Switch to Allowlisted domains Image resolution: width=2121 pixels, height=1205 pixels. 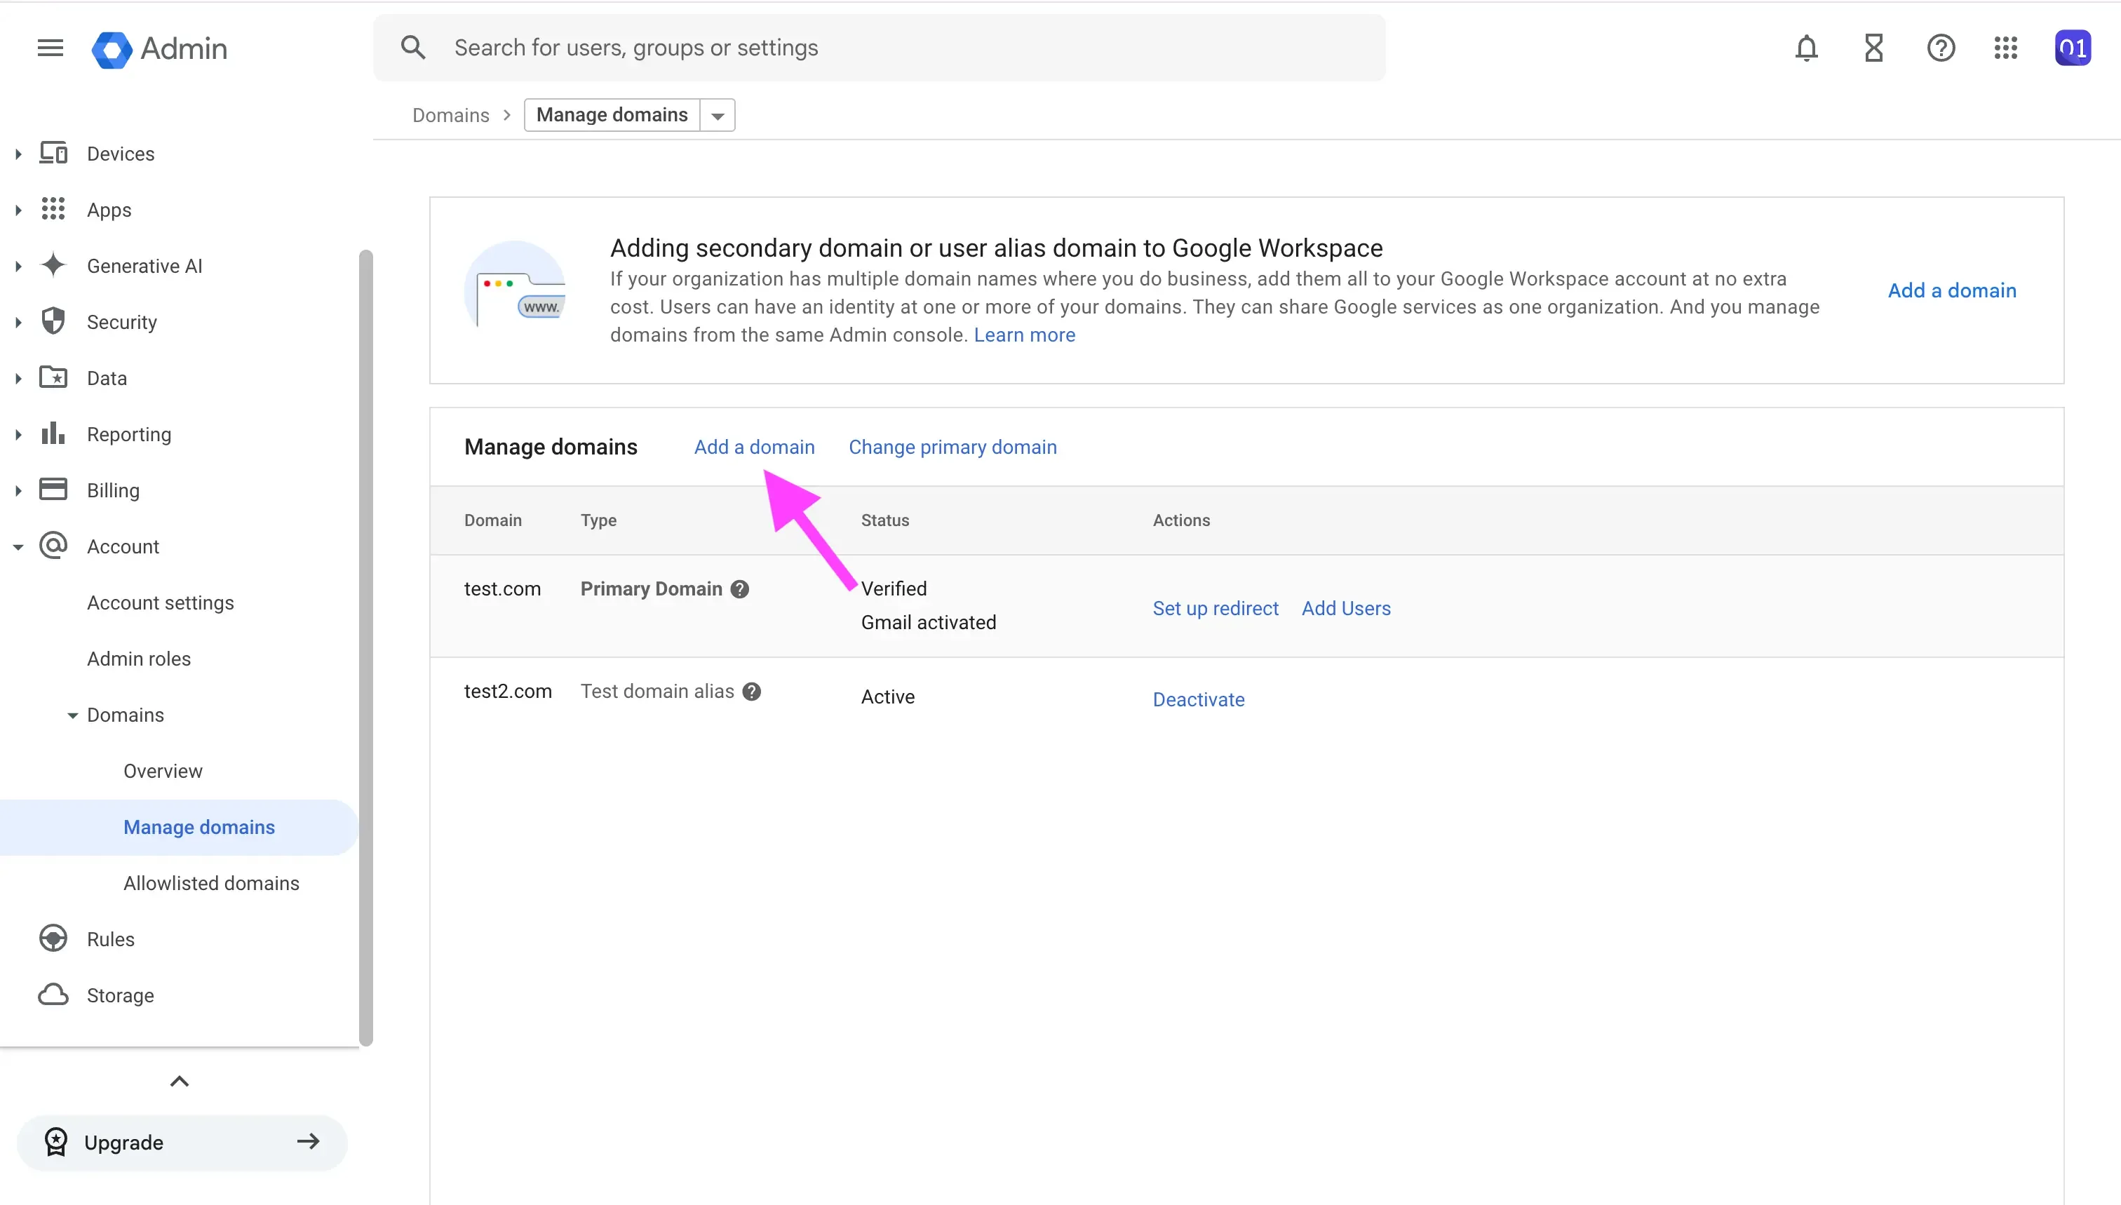[211, 882]
